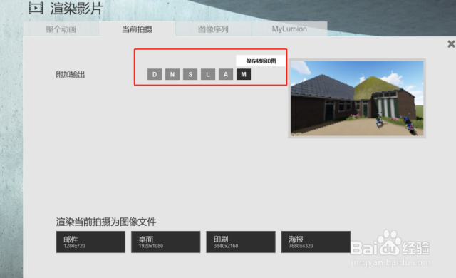Toggle the D additional output

[x=155, y=74]
